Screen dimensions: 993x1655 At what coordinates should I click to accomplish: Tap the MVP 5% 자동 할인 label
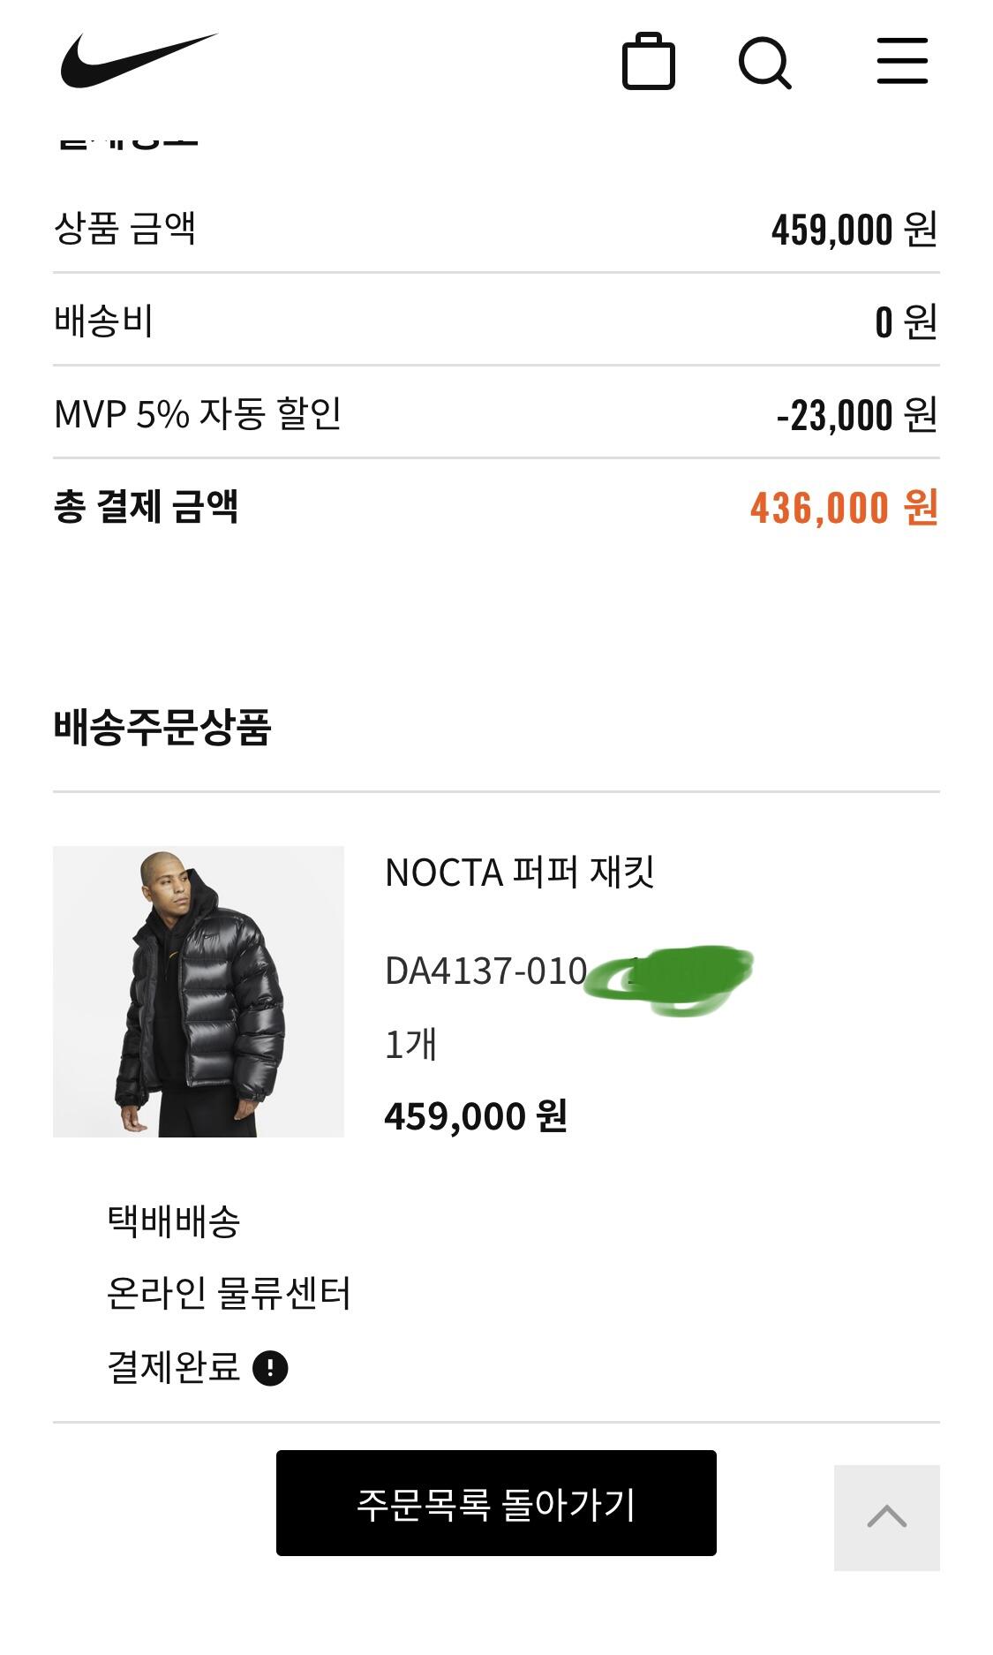198,413
